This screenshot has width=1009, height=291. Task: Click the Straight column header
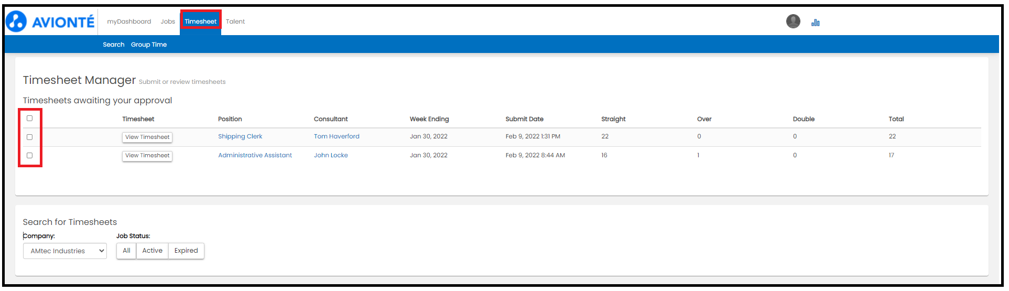(613, 119)
